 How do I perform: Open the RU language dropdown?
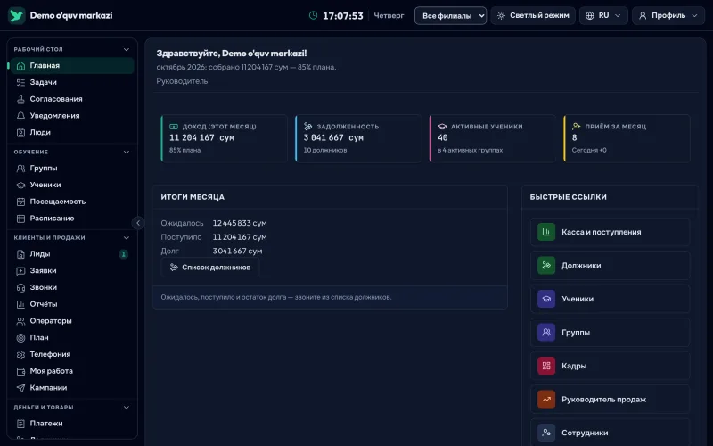pyautogui.click(x=603, y=15)
